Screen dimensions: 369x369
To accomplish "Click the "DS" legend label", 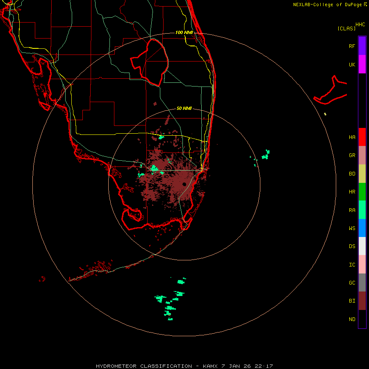I will click(x=352, y=246).
